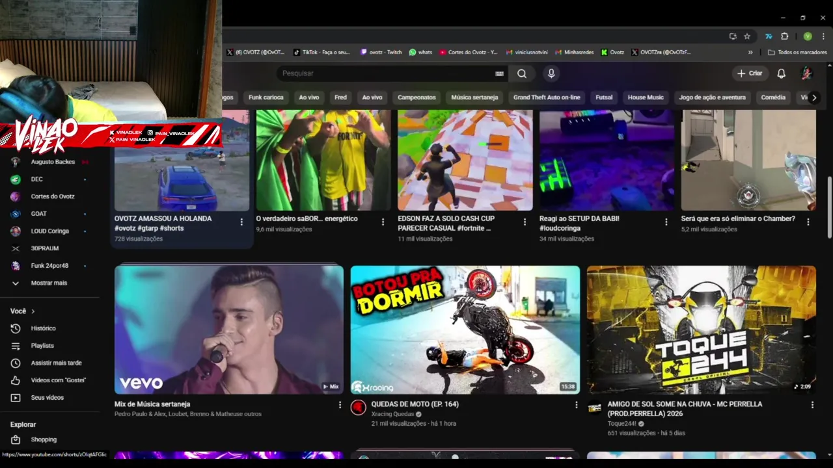Open options for O verdadeiro saBOR short
Screen dimensions: 833x468
coord(383,222)
